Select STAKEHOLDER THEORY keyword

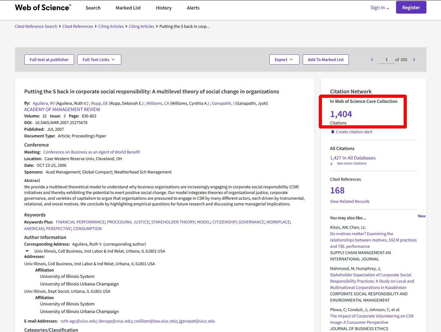[x=173, y=222]
